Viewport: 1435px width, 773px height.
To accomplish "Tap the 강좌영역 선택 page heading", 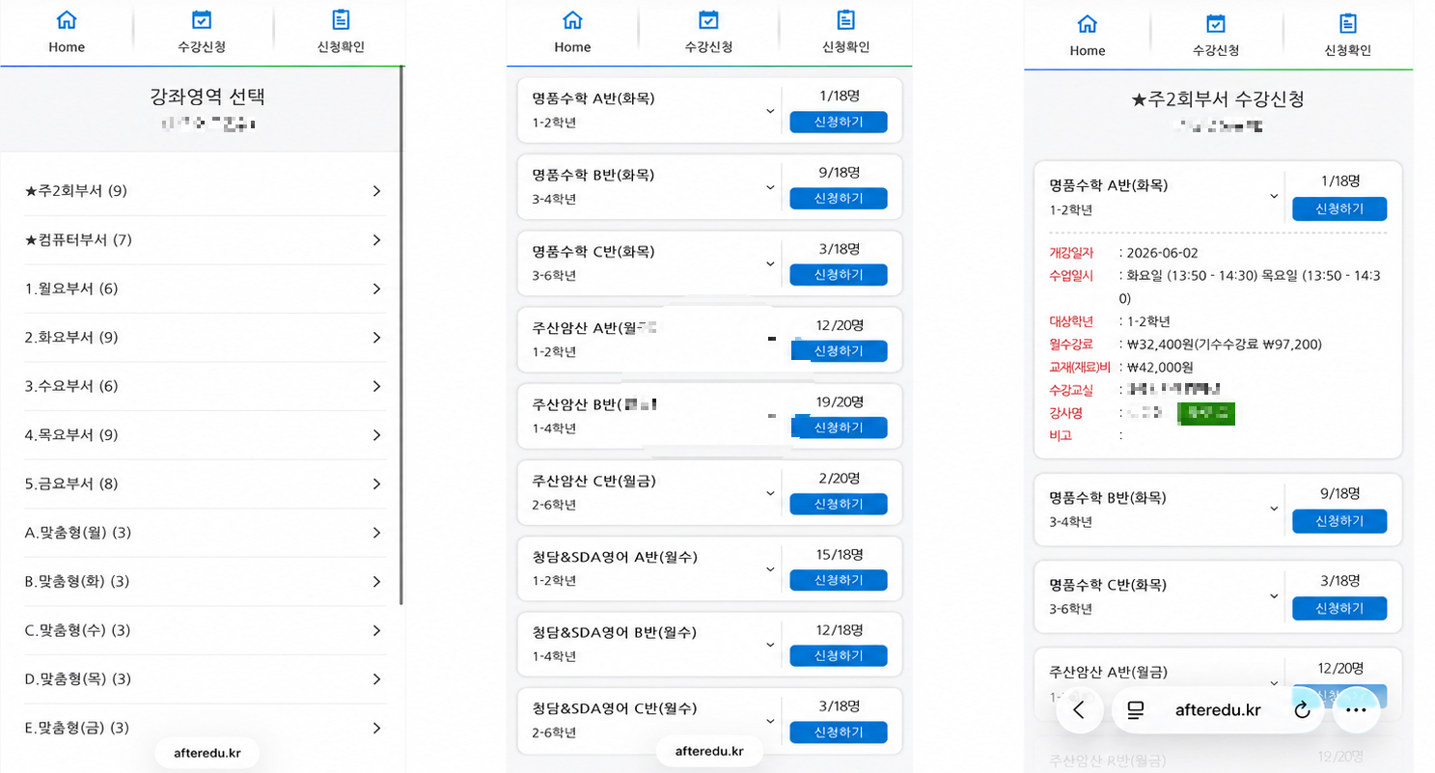I will point(207,97).
